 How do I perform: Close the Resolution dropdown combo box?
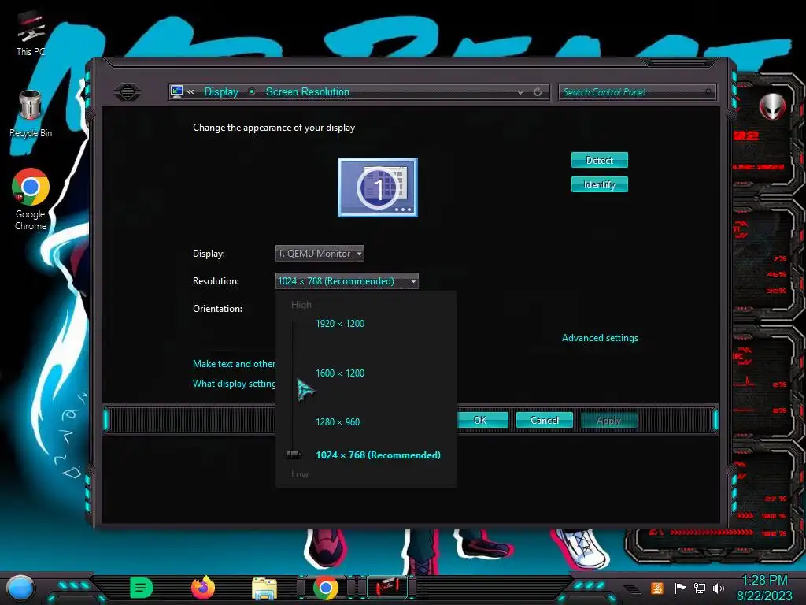tap(347, 281)
